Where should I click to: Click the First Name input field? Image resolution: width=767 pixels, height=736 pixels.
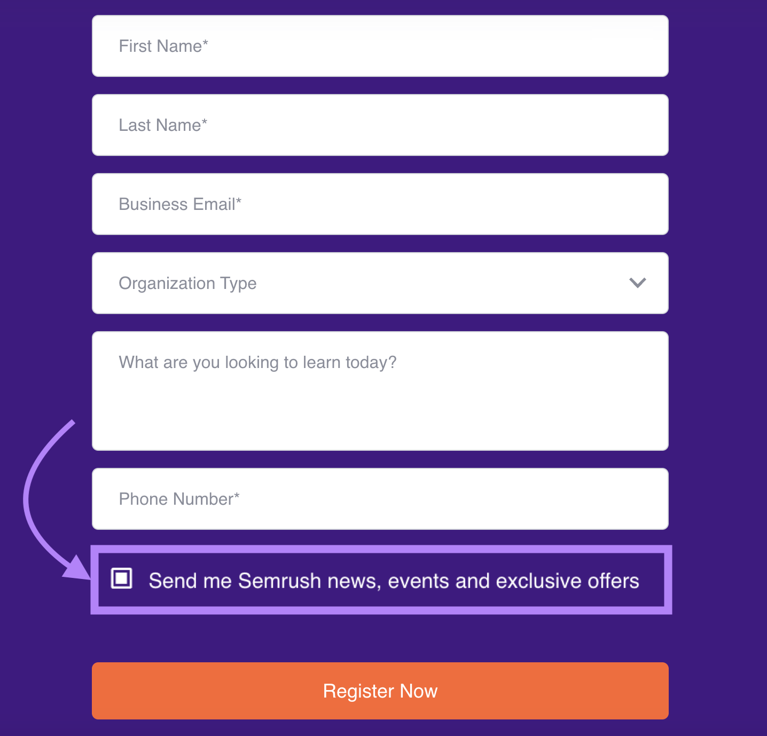(379, 46)
